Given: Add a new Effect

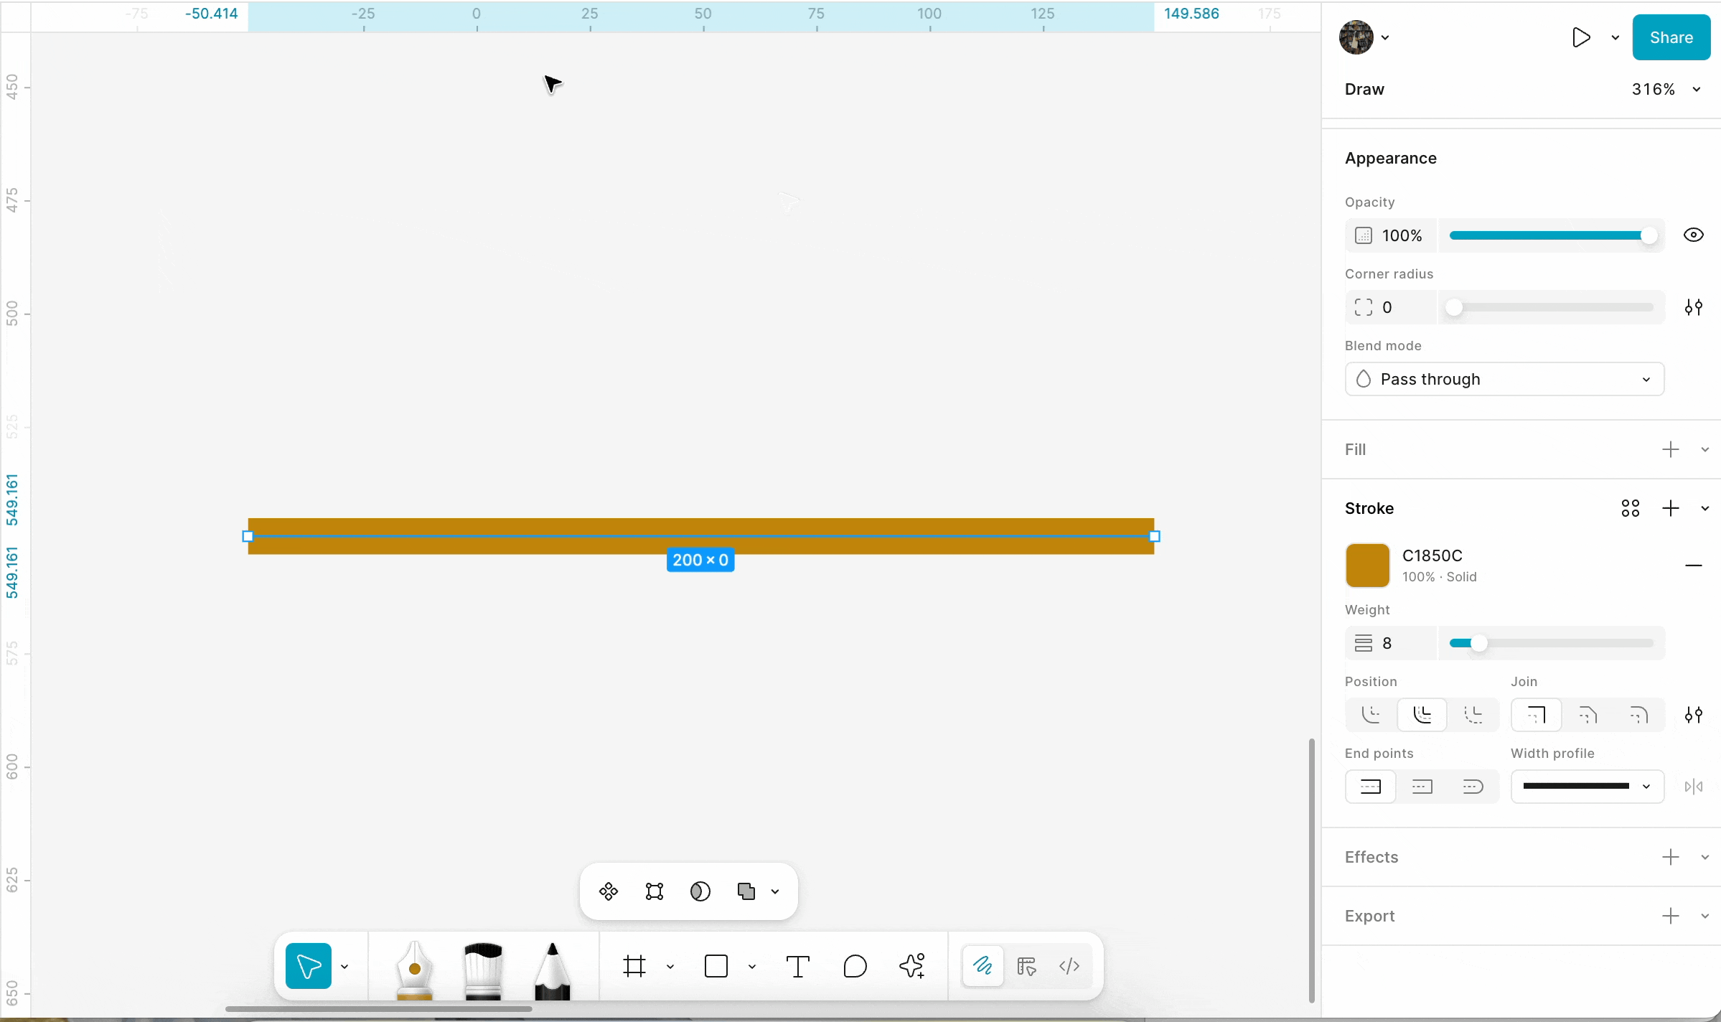Looking at the screenshot, I should click(1671, 857).
